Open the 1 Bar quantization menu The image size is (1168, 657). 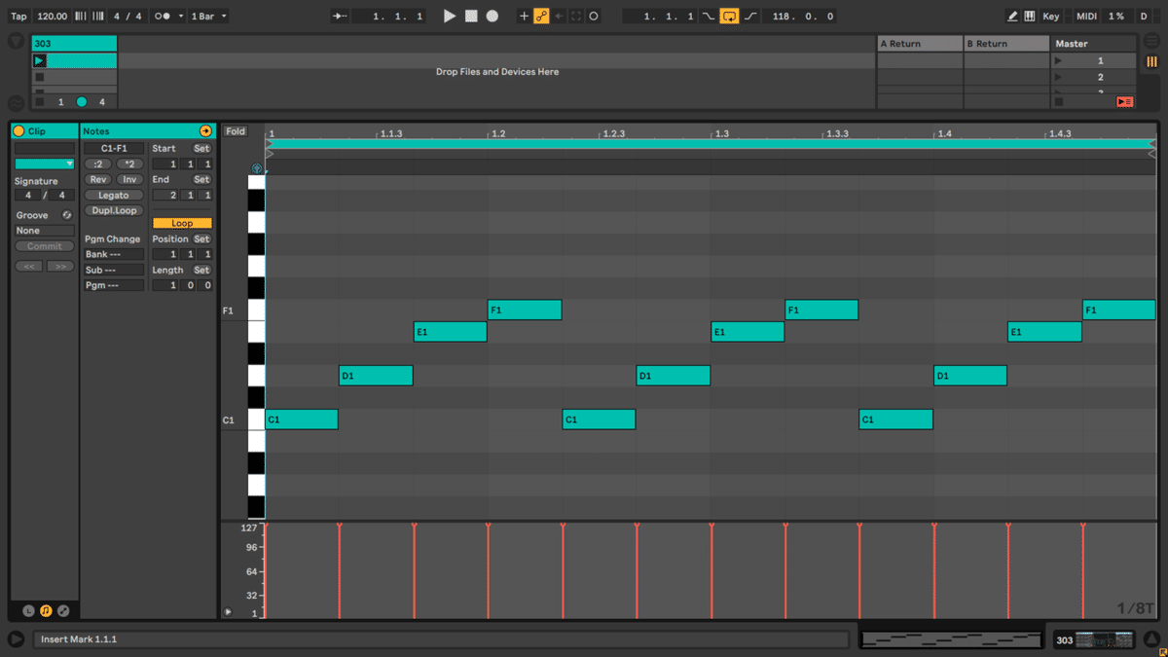point(209,17)
